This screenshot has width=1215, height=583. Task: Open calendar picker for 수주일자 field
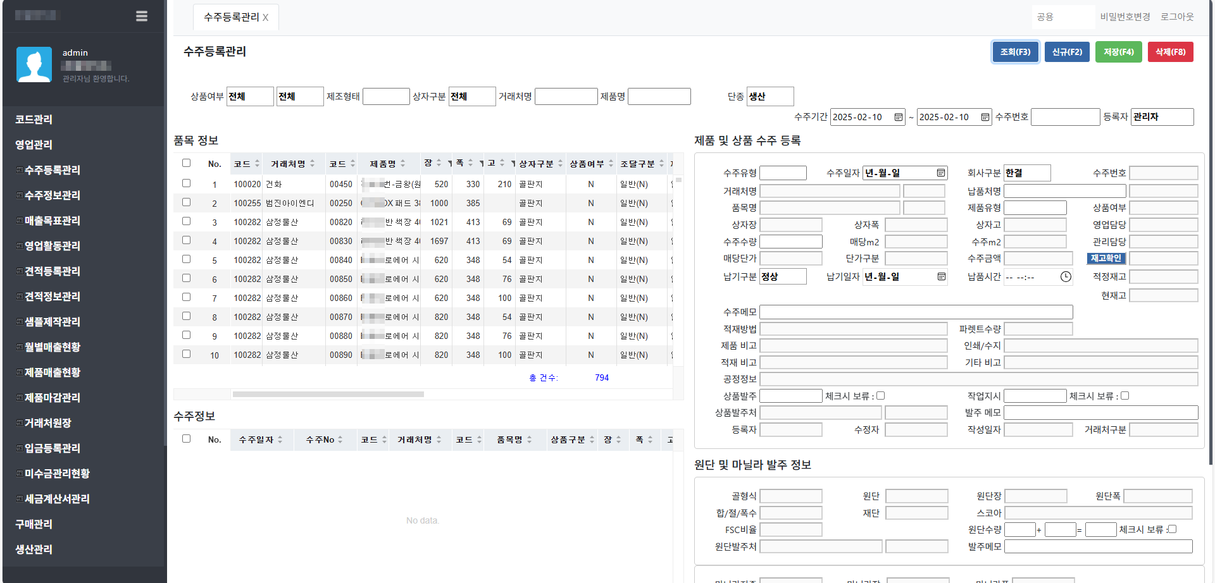point(941,173)
